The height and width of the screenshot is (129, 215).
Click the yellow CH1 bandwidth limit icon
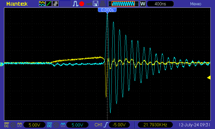coord(13,125)
